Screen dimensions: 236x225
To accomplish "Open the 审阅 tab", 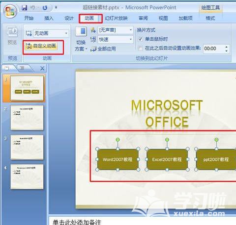I will click(x=143, y=18).
